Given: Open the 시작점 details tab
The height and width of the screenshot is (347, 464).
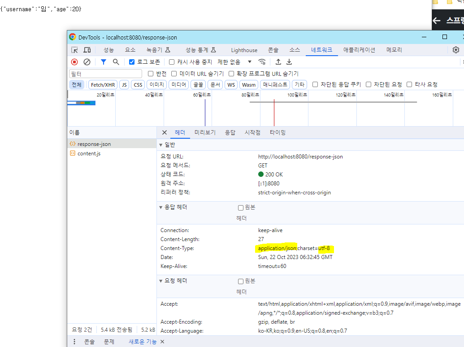Looking at the screenshot, I should pos(252,132).
